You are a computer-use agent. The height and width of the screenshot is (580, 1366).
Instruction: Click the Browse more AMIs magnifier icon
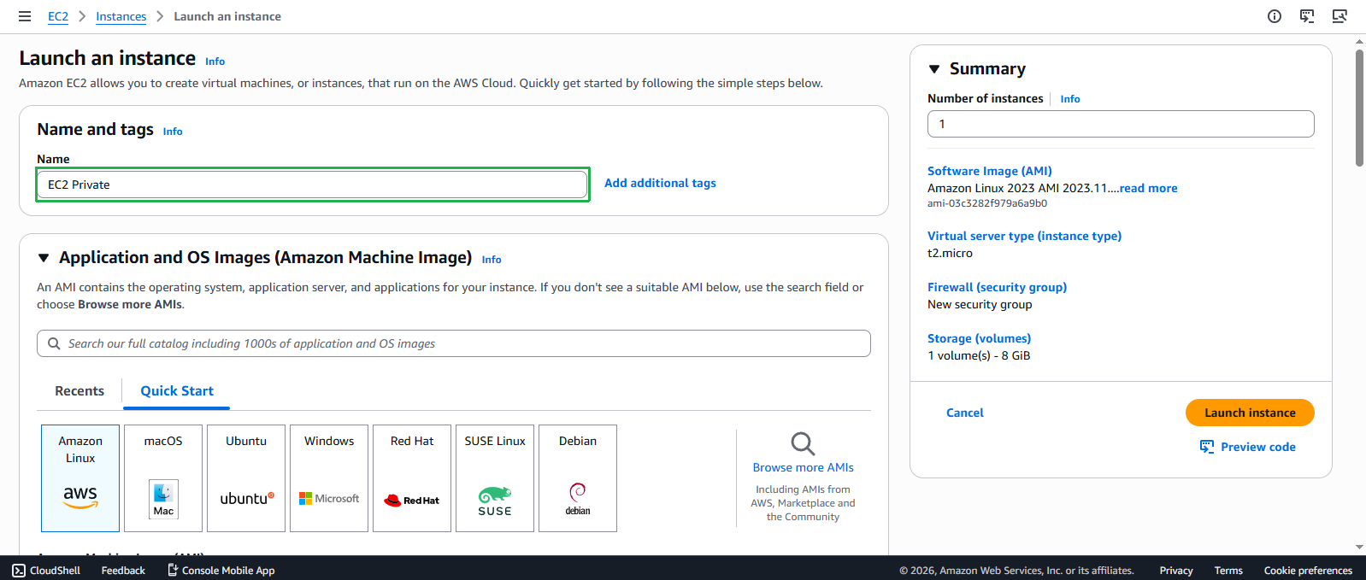pos(803,443)
